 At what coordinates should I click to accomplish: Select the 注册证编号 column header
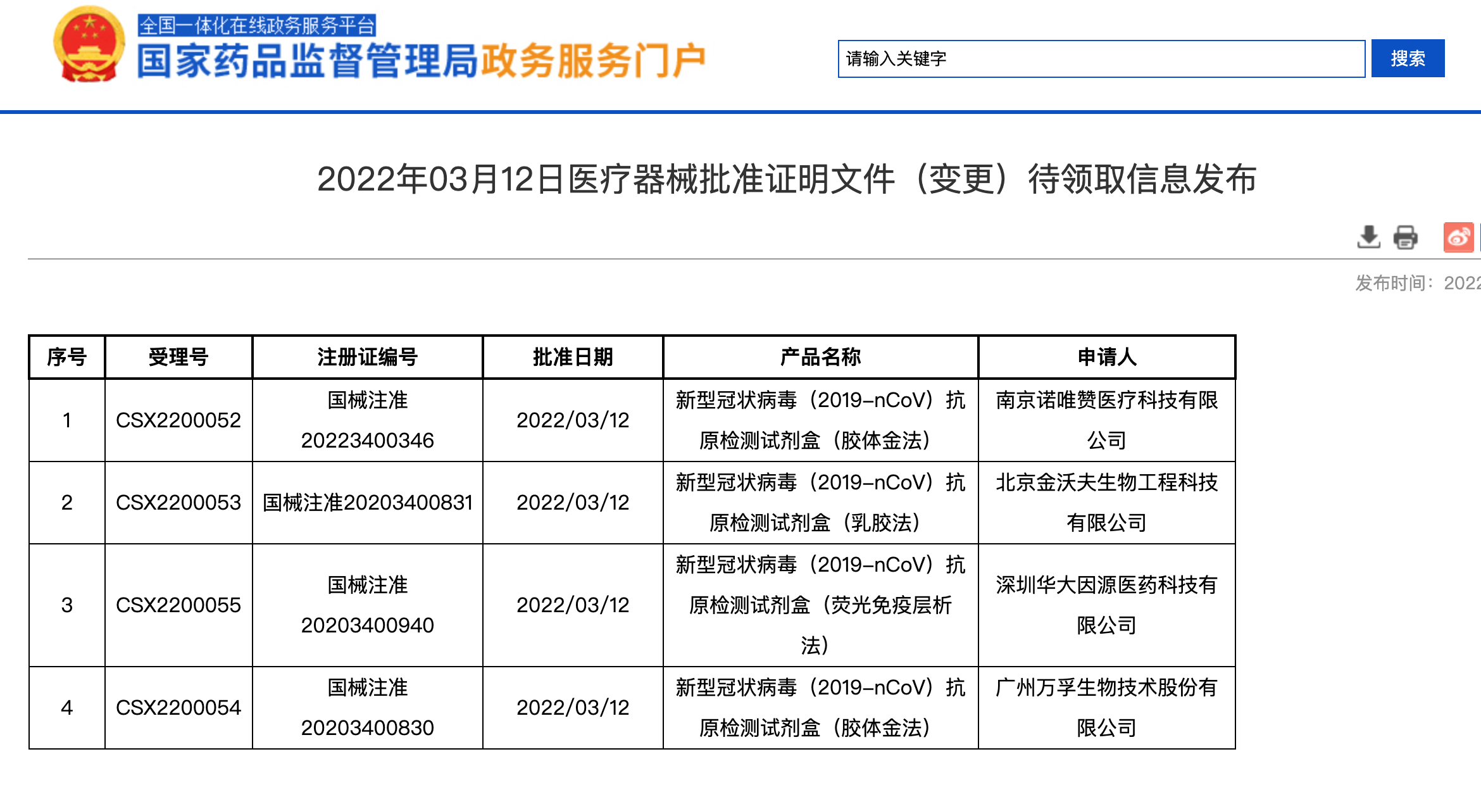(x=367, y=357)
